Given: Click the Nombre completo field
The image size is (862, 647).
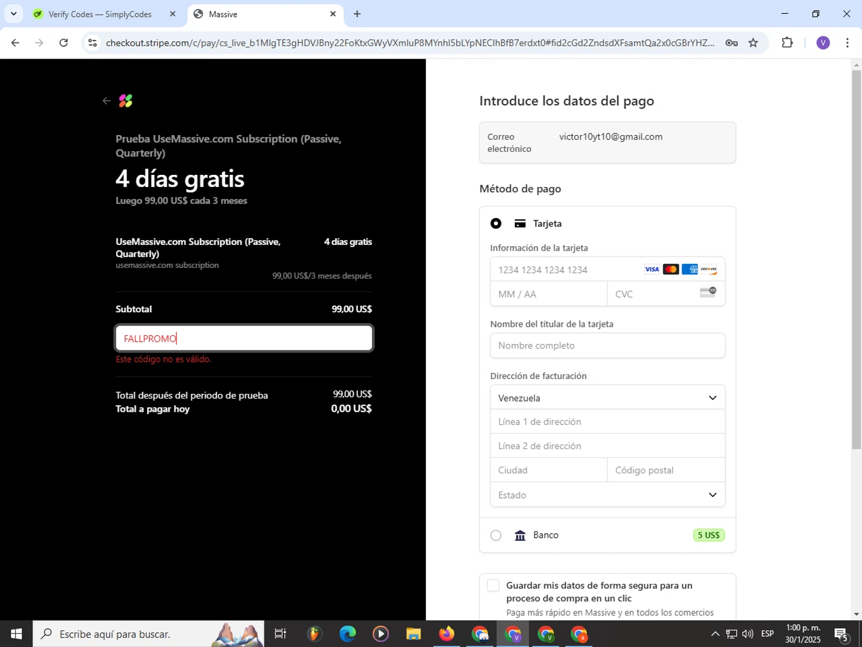Looking at the screenshot, I should coord(607,346).
